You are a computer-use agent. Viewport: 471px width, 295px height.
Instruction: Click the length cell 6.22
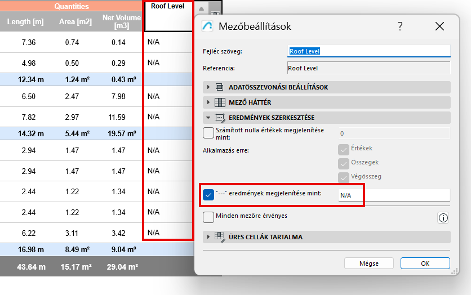point(29,233)
